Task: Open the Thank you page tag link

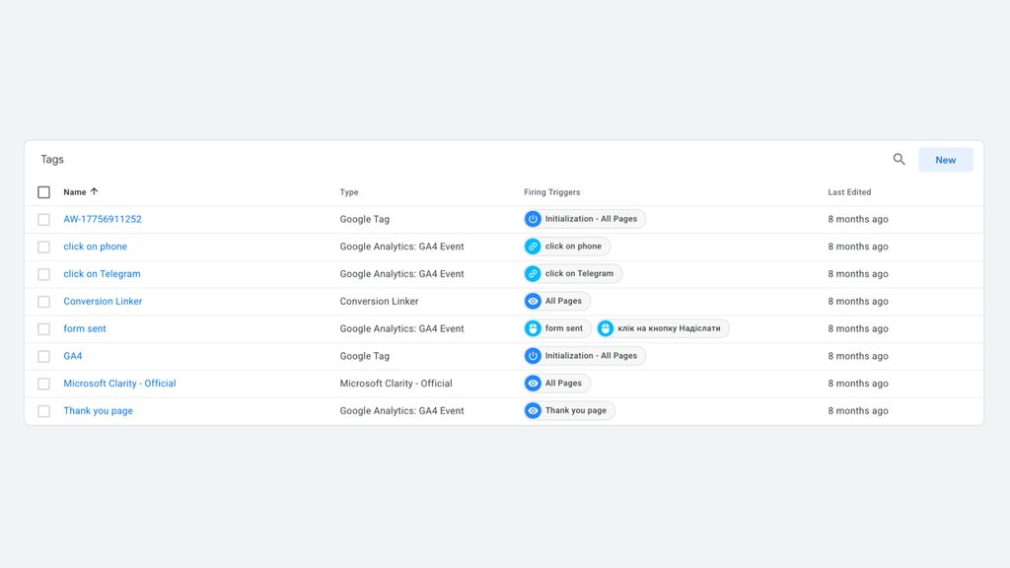Action: (98, 410)
